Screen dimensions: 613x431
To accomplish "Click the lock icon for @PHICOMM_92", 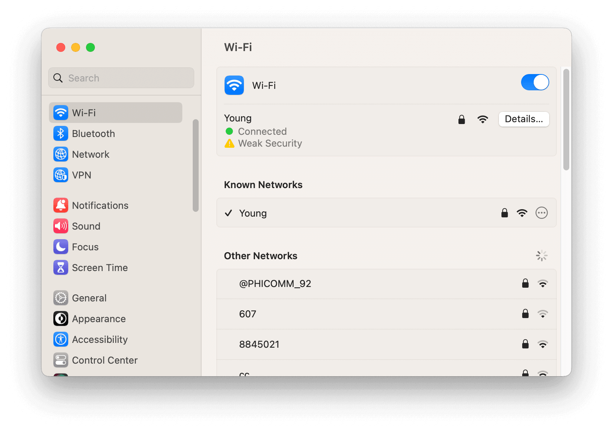I will coord(525,283).
